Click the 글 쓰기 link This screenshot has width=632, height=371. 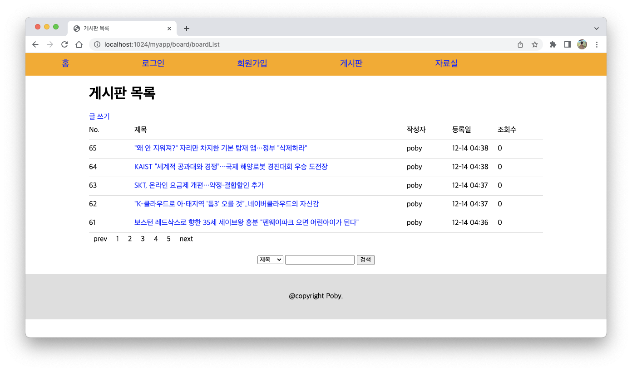(x=99, y=116)
